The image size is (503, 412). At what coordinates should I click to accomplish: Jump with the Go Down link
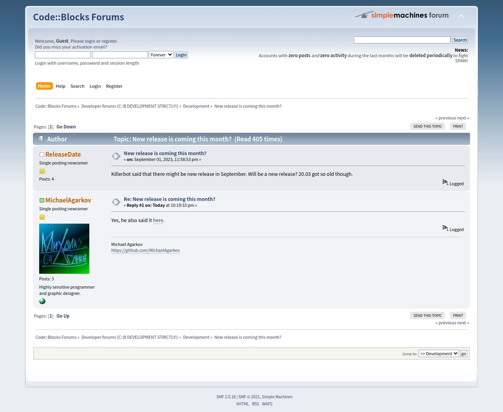[66, 127]
